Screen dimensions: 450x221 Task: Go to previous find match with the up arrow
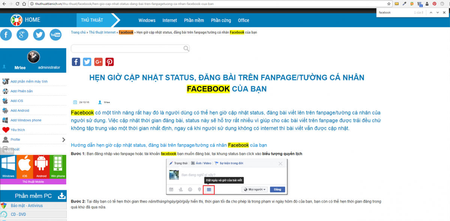pyautogui.click(x=431, y=12)
